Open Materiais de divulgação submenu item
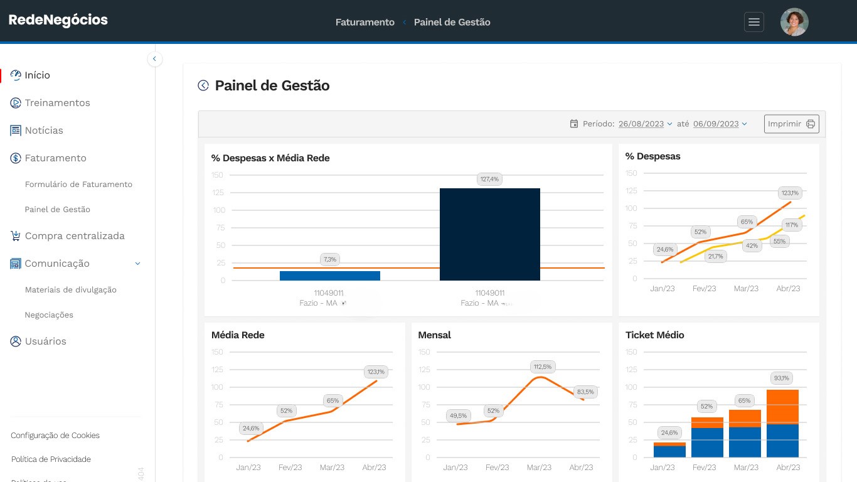Viewport: 857px width, 482px height. click(71, 290)
